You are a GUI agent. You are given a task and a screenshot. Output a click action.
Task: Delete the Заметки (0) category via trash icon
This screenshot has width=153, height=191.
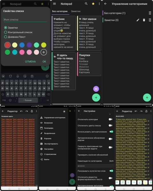tap(144, 20)
